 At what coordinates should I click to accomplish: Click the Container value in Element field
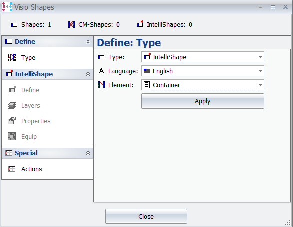(x=166, y=85)
